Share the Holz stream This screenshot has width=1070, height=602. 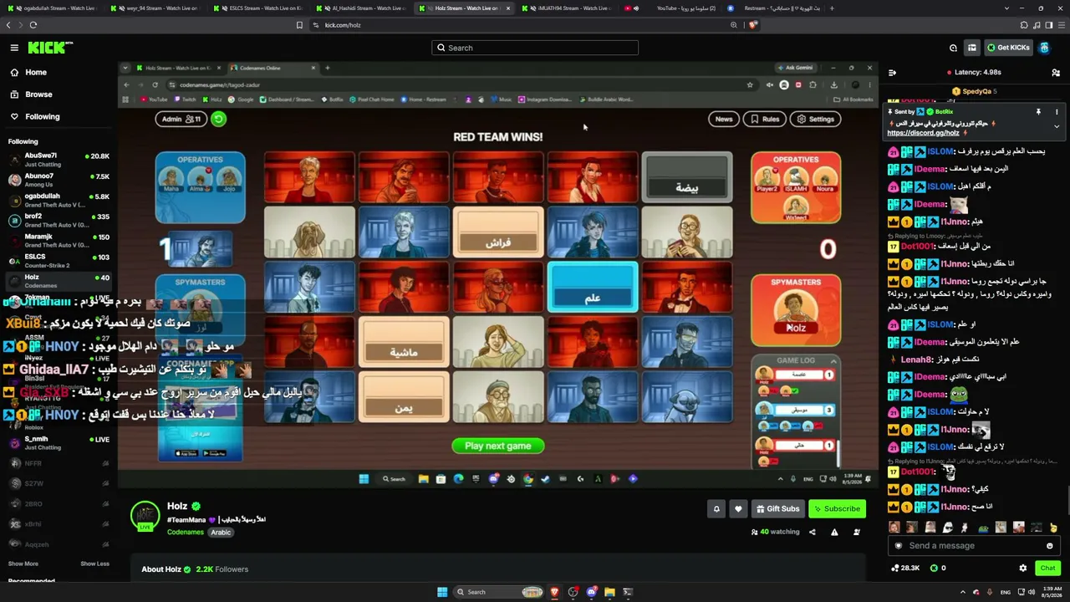812,532
